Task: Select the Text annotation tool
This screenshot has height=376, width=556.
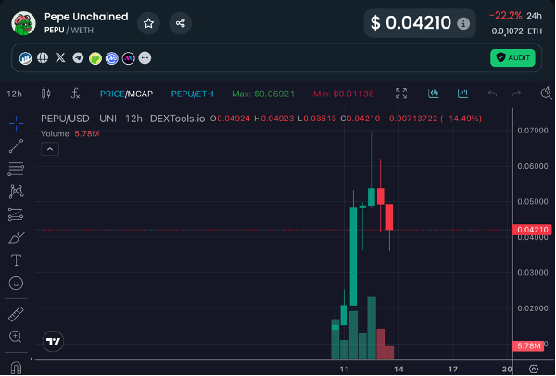Action: (x=16, y=260)
